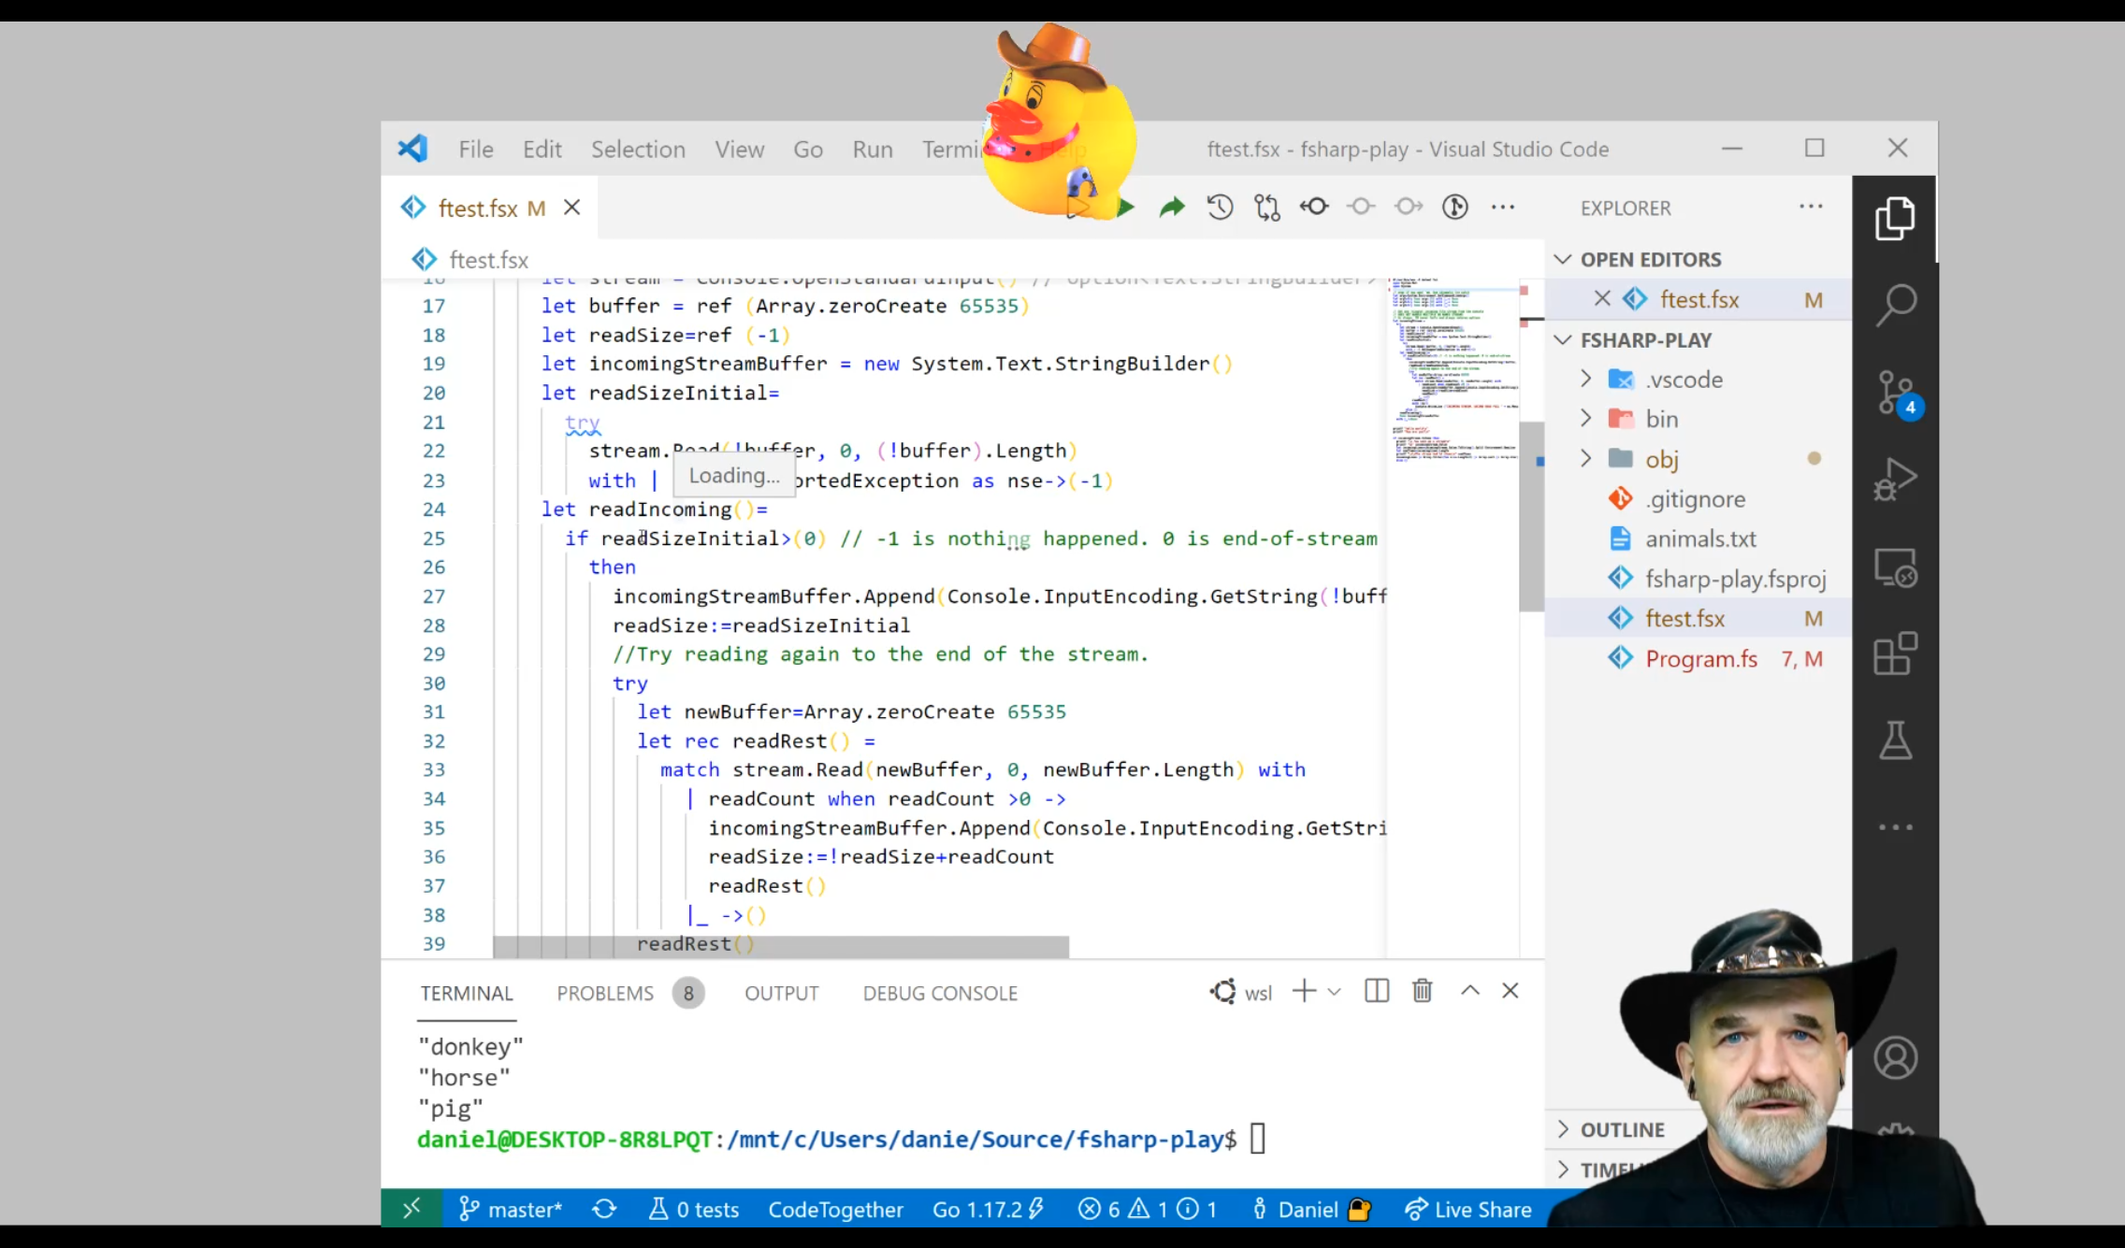2125x1248 pixels.
Task: Maximize the terminal panel with chevron up
Action: point(1469,991)
